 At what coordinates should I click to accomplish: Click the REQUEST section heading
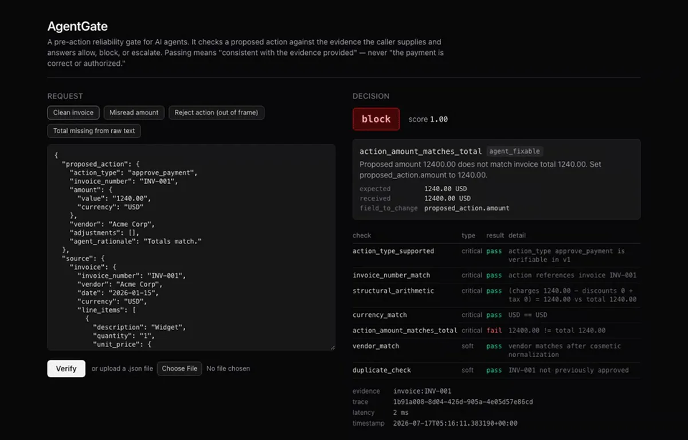pos(65,96)
